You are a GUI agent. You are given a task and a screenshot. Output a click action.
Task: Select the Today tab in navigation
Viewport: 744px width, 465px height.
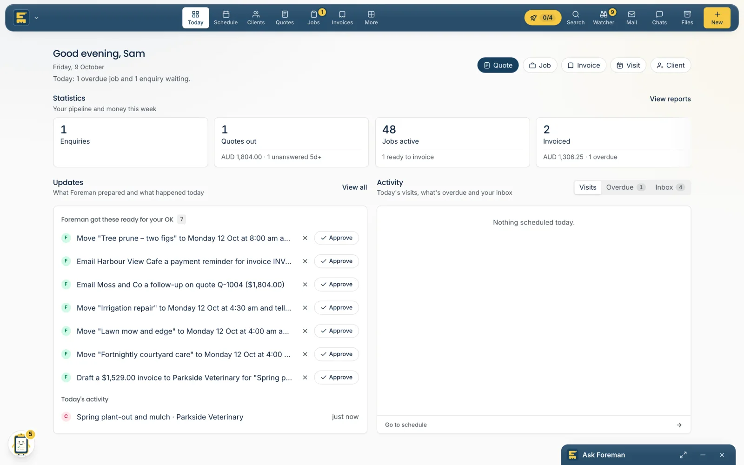coord(196,18)
